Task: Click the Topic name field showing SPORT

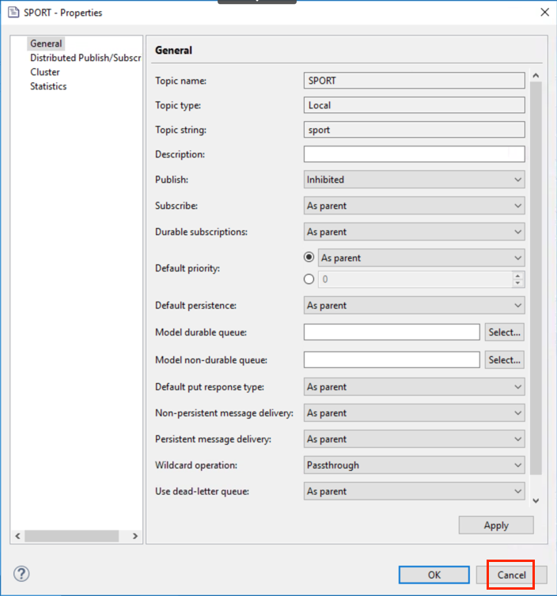Action: pos(414,81)
